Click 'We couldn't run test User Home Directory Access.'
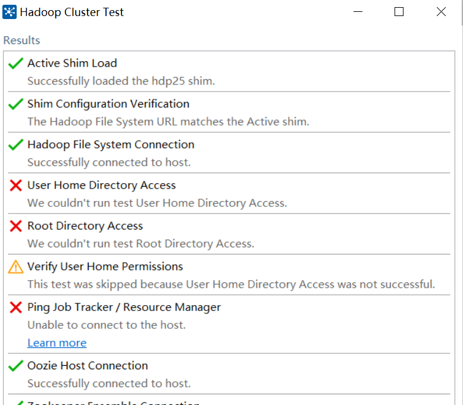This screenshot has width=463, height=405. [x=157, y=203]
